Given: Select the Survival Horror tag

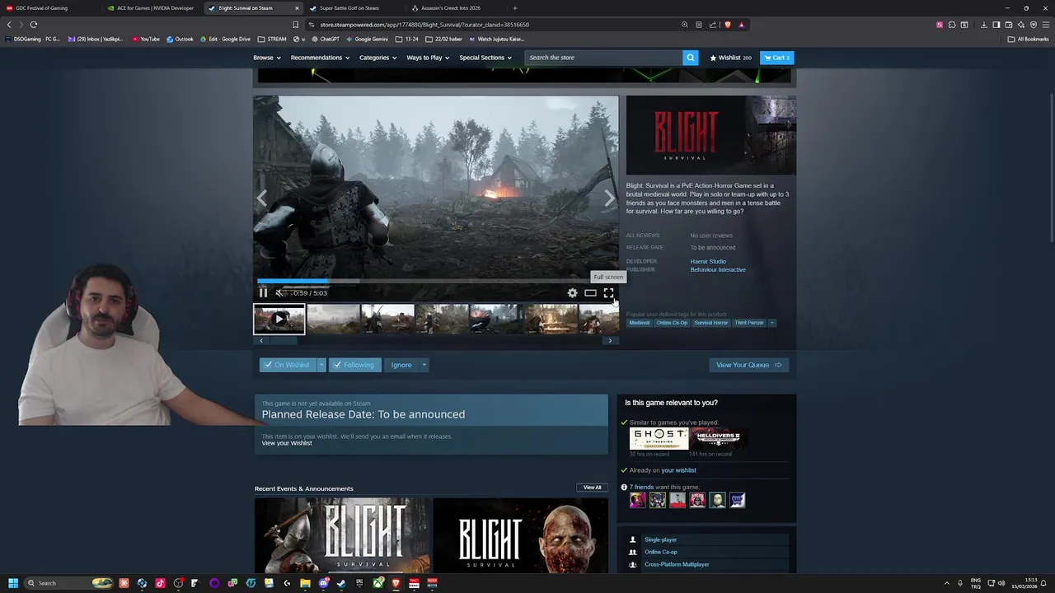Looking at the screenshot, I should [710, 323].
